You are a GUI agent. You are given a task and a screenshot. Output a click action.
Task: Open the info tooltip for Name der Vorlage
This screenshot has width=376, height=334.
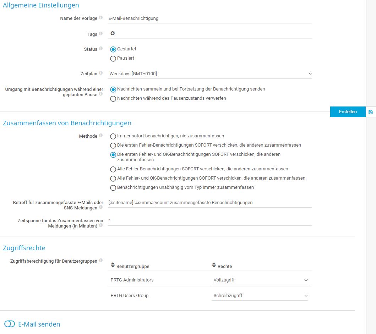coord(100,17)
